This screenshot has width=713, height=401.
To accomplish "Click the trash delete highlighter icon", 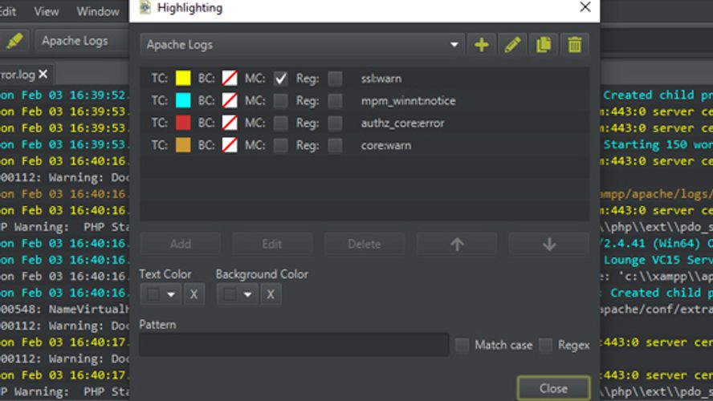I will [x=575, y=44].
